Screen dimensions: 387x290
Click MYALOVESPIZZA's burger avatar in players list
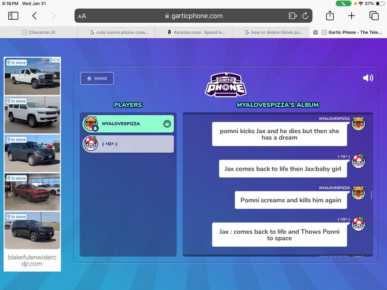point(91,124)
